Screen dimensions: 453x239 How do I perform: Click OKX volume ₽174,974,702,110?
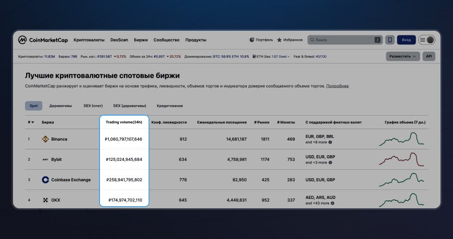click(x=125, y=200)
